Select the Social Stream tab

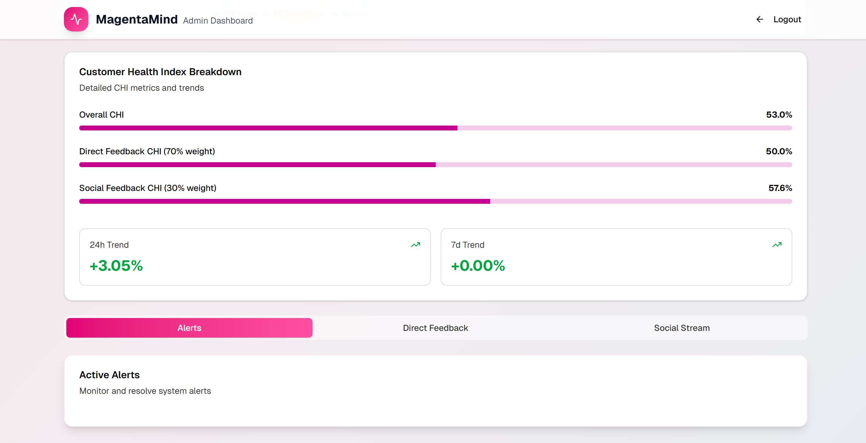click(681, 328)
